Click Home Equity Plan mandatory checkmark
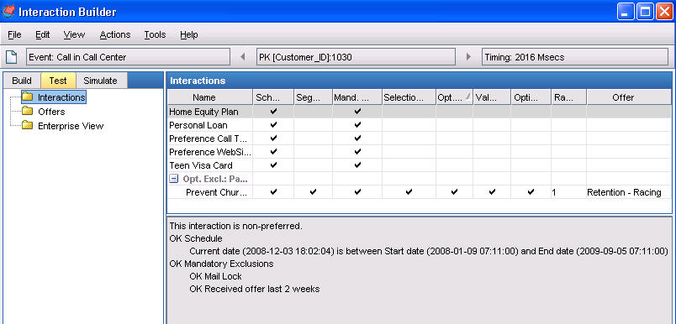This screenshot has width=676, height=324. point(357,112)
